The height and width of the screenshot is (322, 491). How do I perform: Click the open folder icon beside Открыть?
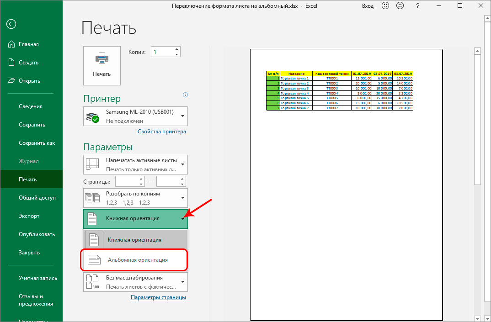[x=11, y=80]
